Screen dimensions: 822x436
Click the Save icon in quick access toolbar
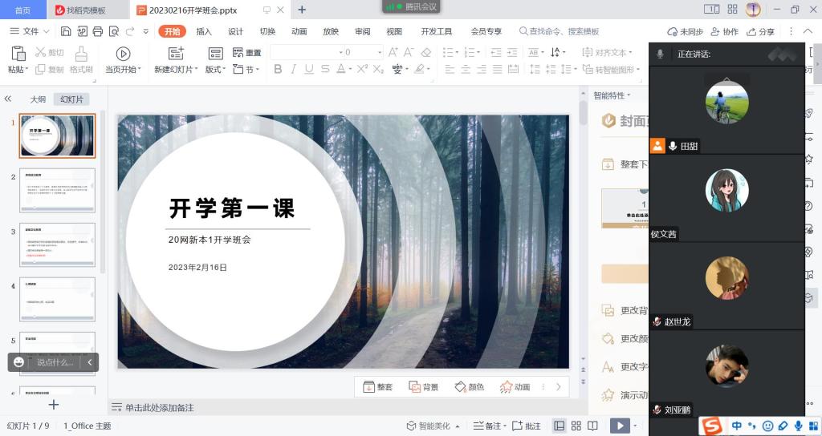[65, 31]
